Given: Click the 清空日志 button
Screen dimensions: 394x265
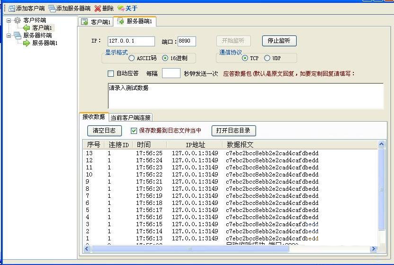Looking at the screenshot, I should click(104, 131).
